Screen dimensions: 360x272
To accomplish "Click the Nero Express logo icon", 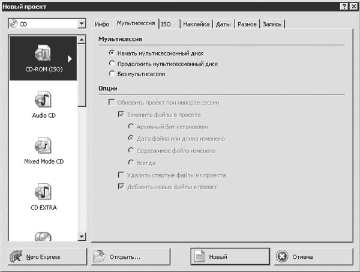I will (x=16, y=256).
